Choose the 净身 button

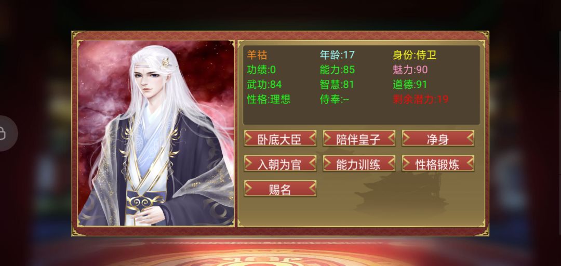point(438,138)
